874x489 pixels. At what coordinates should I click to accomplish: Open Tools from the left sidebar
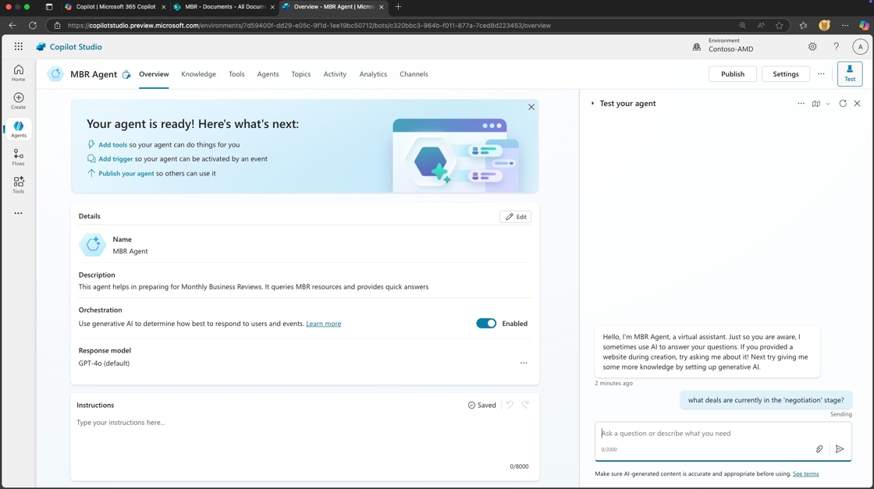pyautogui.click(x=18, y=185)
